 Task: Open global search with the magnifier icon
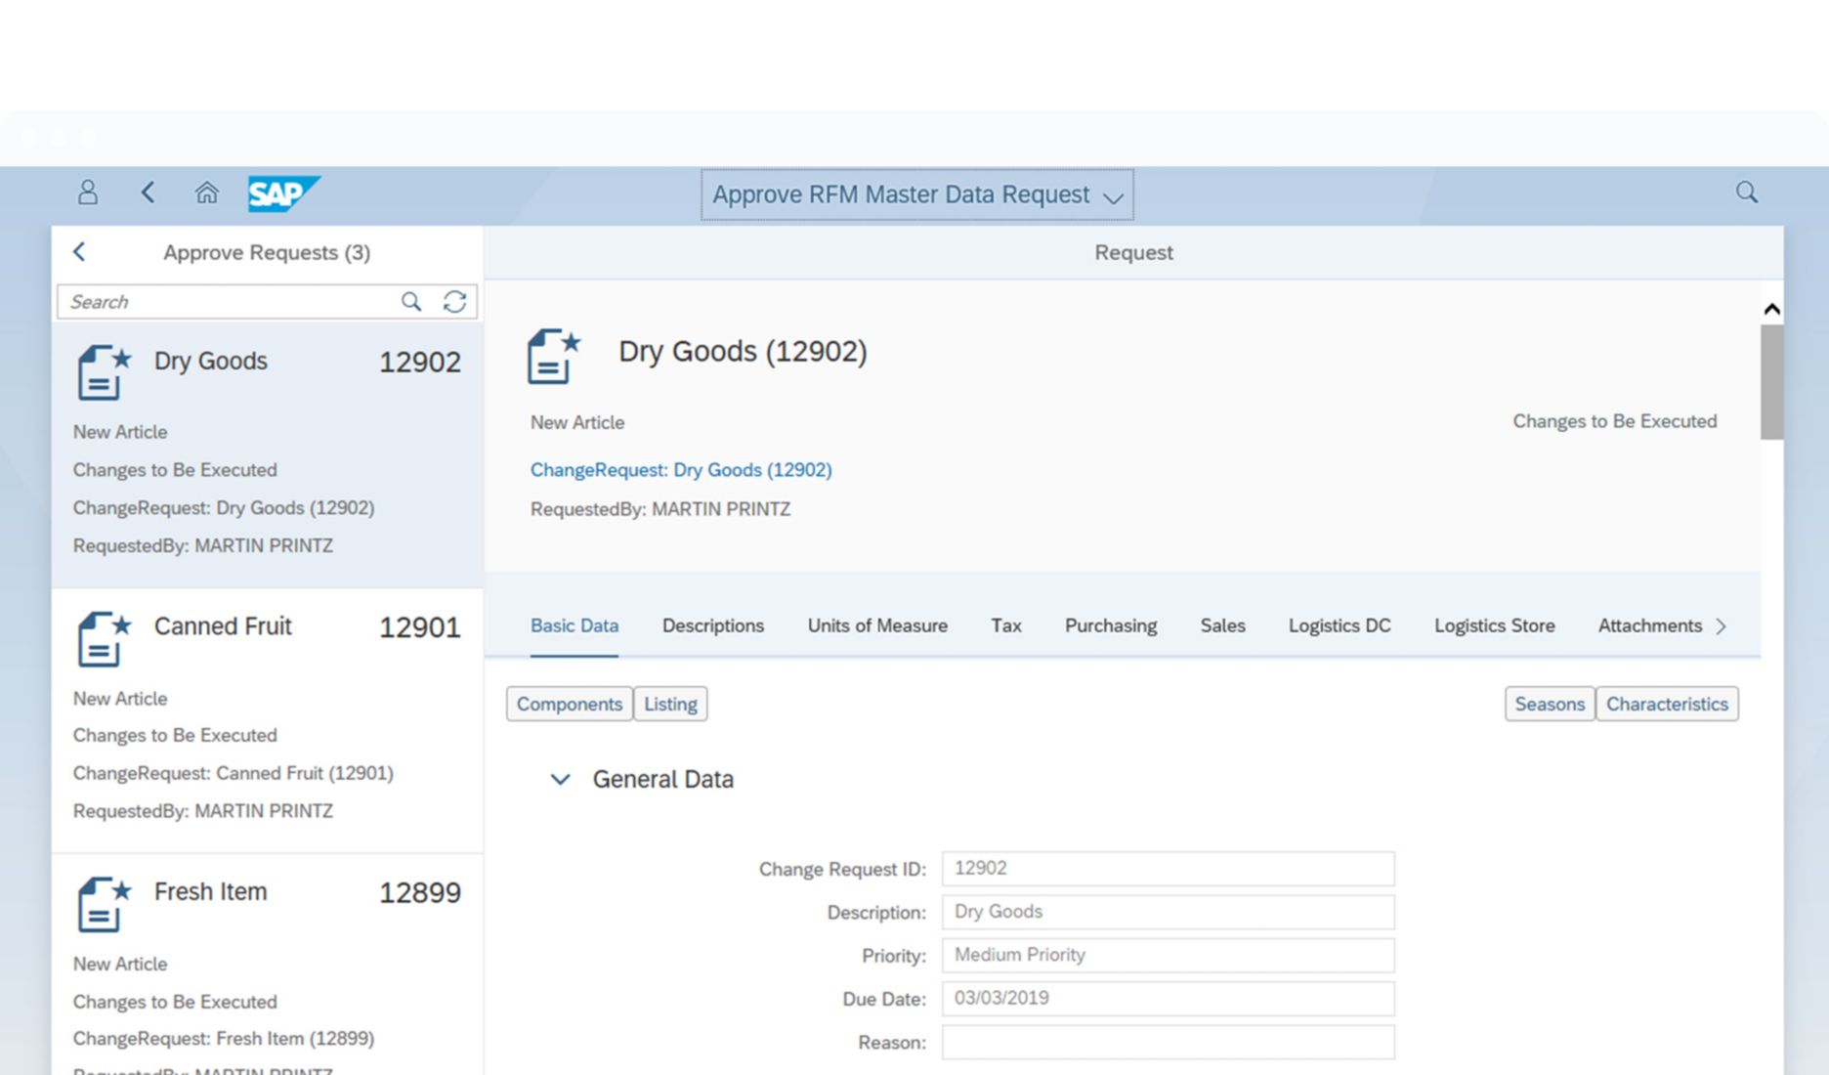1746,193
